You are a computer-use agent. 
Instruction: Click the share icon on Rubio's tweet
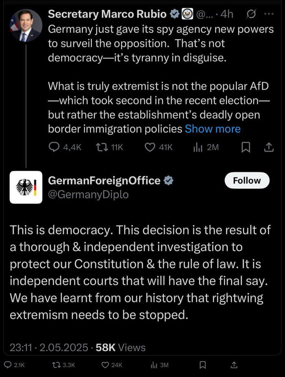coord(269,147)
